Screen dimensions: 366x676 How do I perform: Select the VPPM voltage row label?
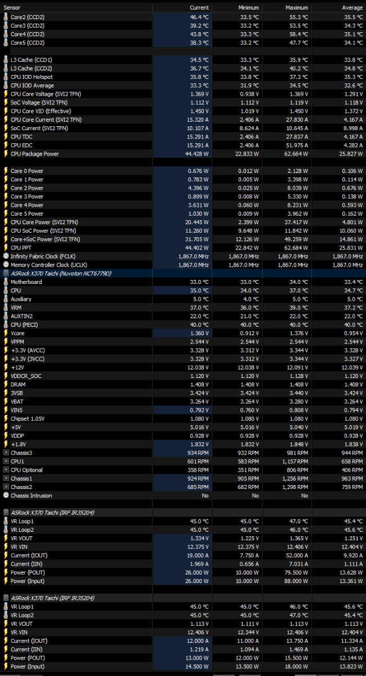click(x=17, y=341)
